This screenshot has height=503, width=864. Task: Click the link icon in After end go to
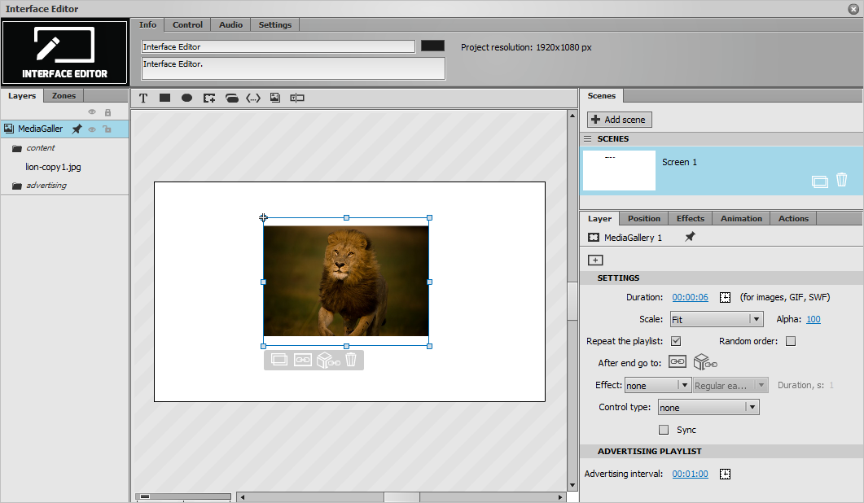(x=678, y=362)
